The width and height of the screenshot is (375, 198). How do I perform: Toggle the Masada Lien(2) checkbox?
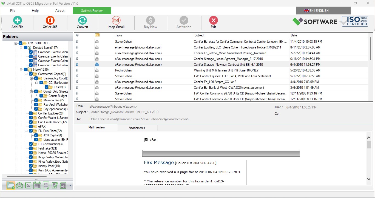click(x=36, y=100)
